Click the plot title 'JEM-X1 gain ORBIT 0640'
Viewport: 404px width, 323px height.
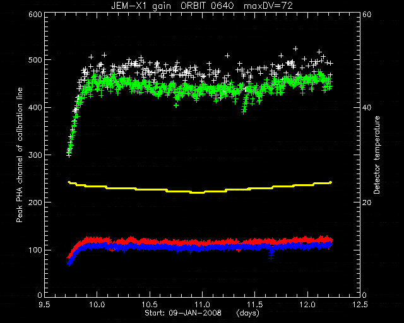coord(172,6)
